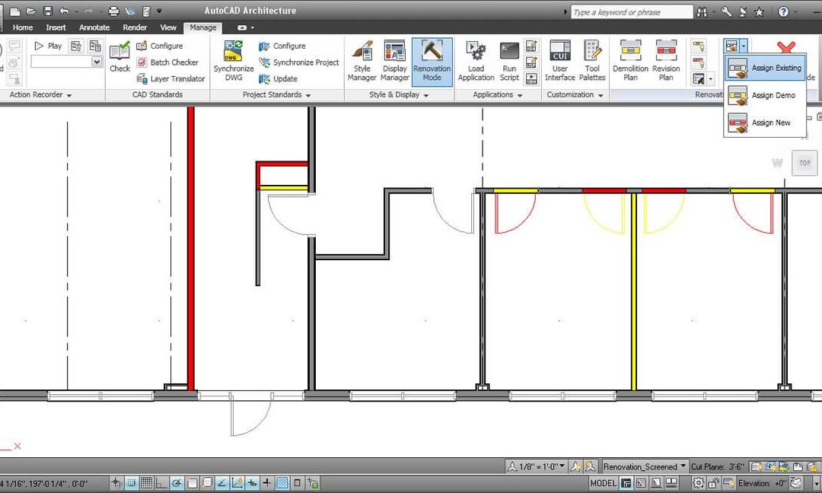Toggle snap mode in status bar
The width and height of the screenshot is (822, 493).
coord(131,482)
